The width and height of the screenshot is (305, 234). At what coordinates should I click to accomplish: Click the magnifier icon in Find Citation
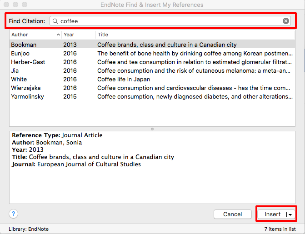coord(55,21)
